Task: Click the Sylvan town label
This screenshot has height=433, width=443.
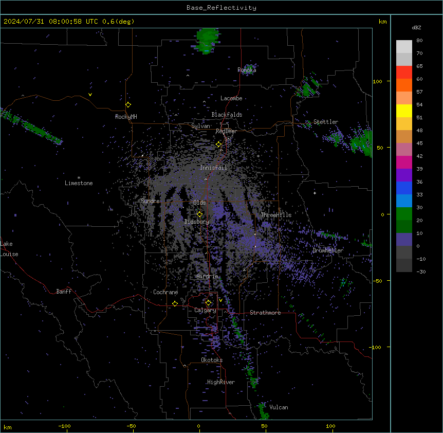Action: [200, 126]
